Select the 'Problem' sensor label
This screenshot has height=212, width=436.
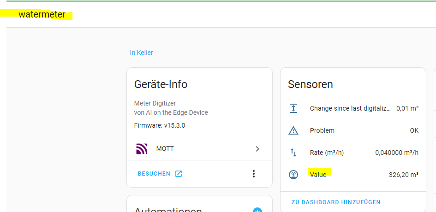click(322, 130)
